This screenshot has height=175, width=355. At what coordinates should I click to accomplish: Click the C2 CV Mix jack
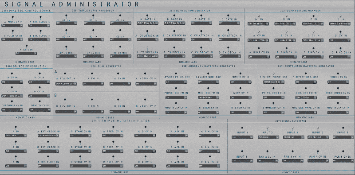[120, 47]
